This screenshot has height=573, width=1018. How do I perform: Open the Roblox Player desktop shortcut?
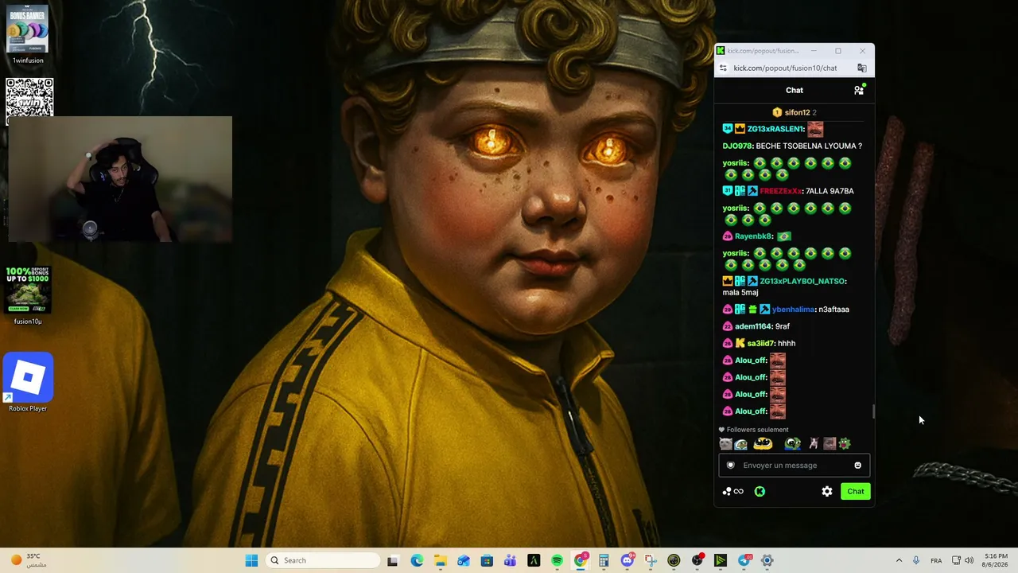coord(28,382)
